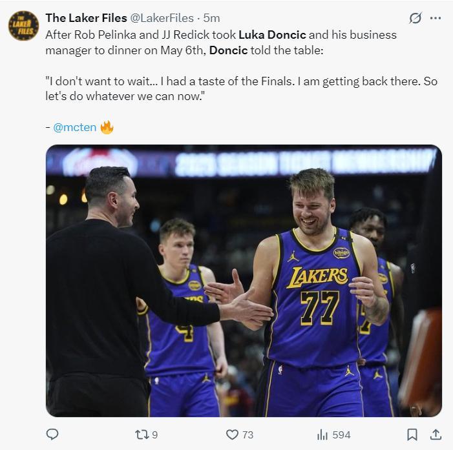Bookmark this Laker Files post

pyautogui.click(x=412, y=435)
